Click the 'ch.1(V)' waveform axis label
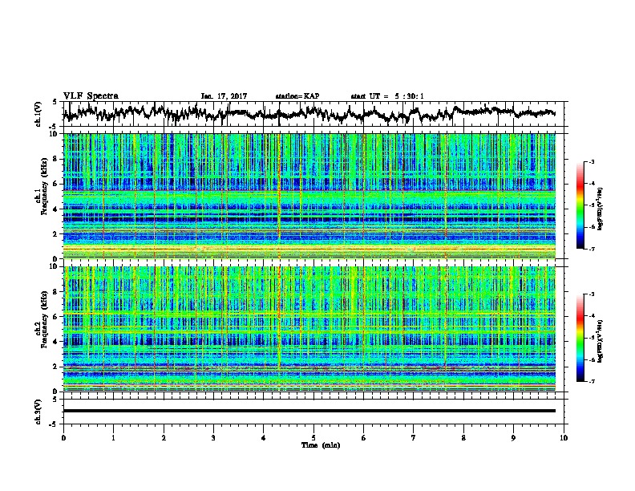This screenshot has height=491, width=635. pos(38,114)
